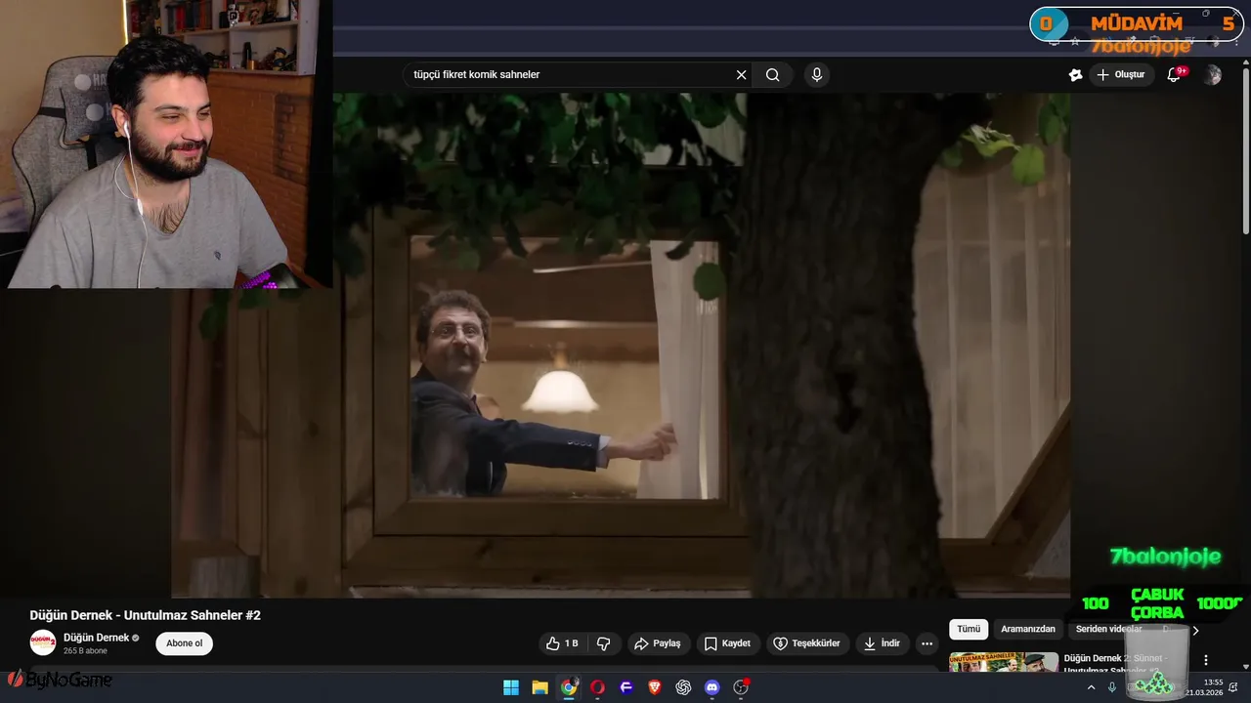Show more filter chips with right arrow
The image size is (1251, 703).
click(x=1194, y=631)
